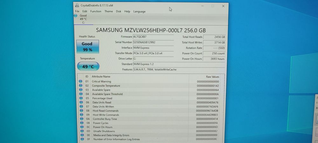318x143 pixels.
Task: Click the status orb for Composite Temperature
Action: pos(81,85)
